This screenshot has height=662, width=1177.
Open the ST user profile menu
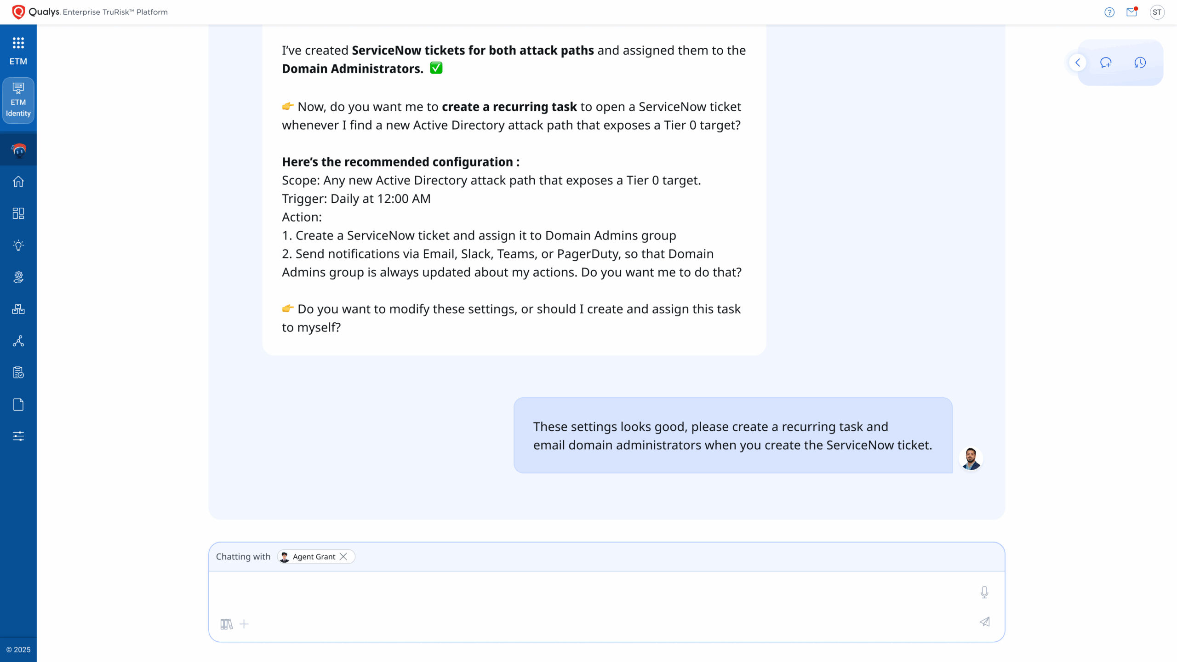(1157, 12)
